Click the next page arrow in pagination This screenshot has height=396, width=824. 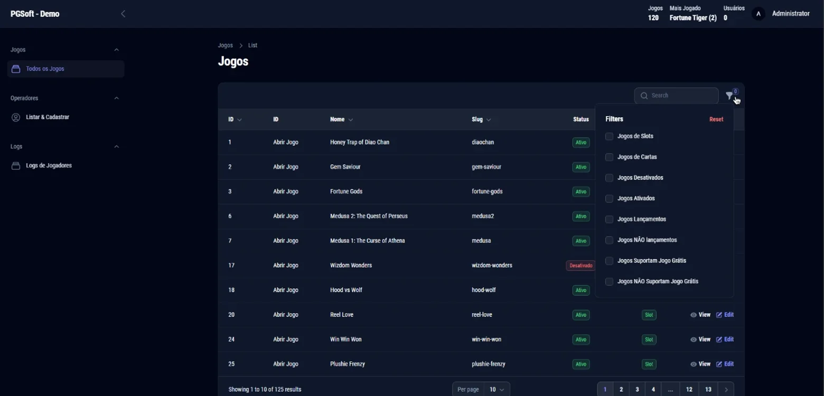click(x=726, y=390)
